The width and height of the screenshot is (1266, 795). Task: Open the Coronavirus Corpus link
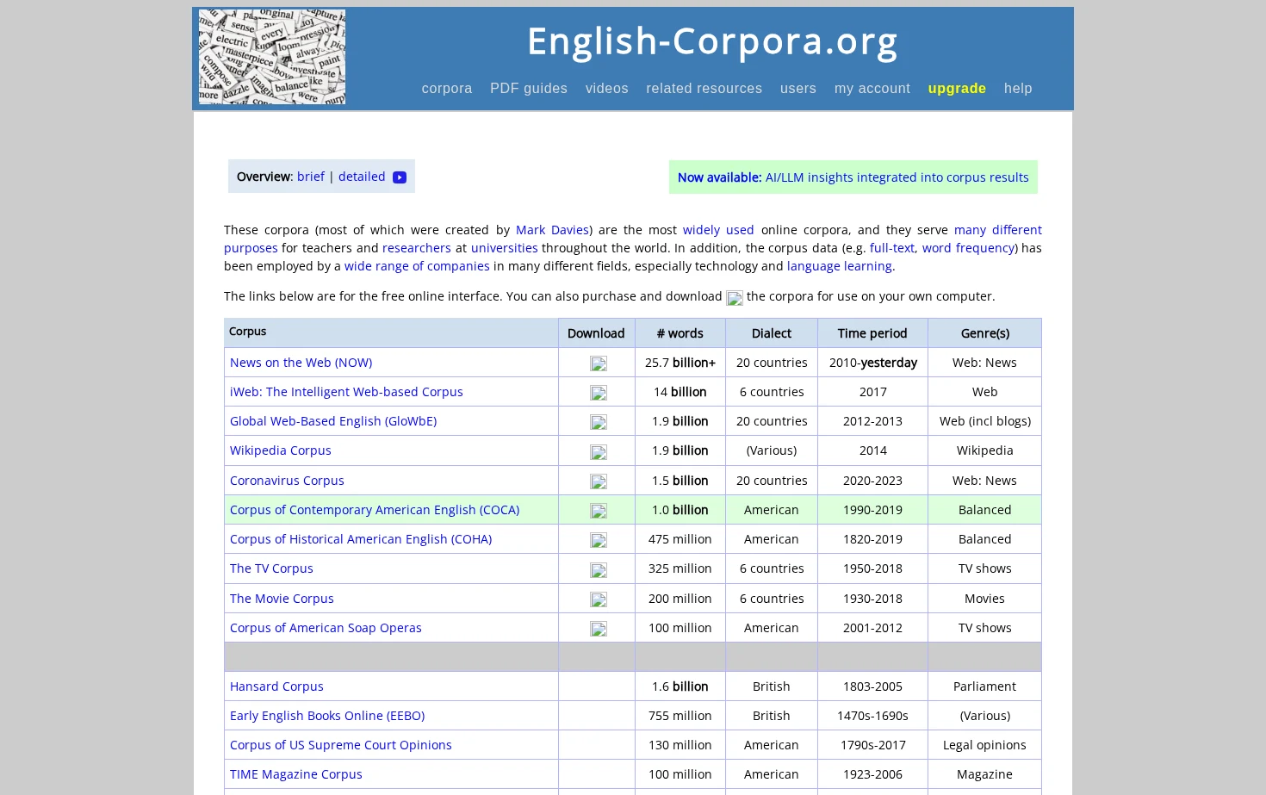click(x=287, y=481)
